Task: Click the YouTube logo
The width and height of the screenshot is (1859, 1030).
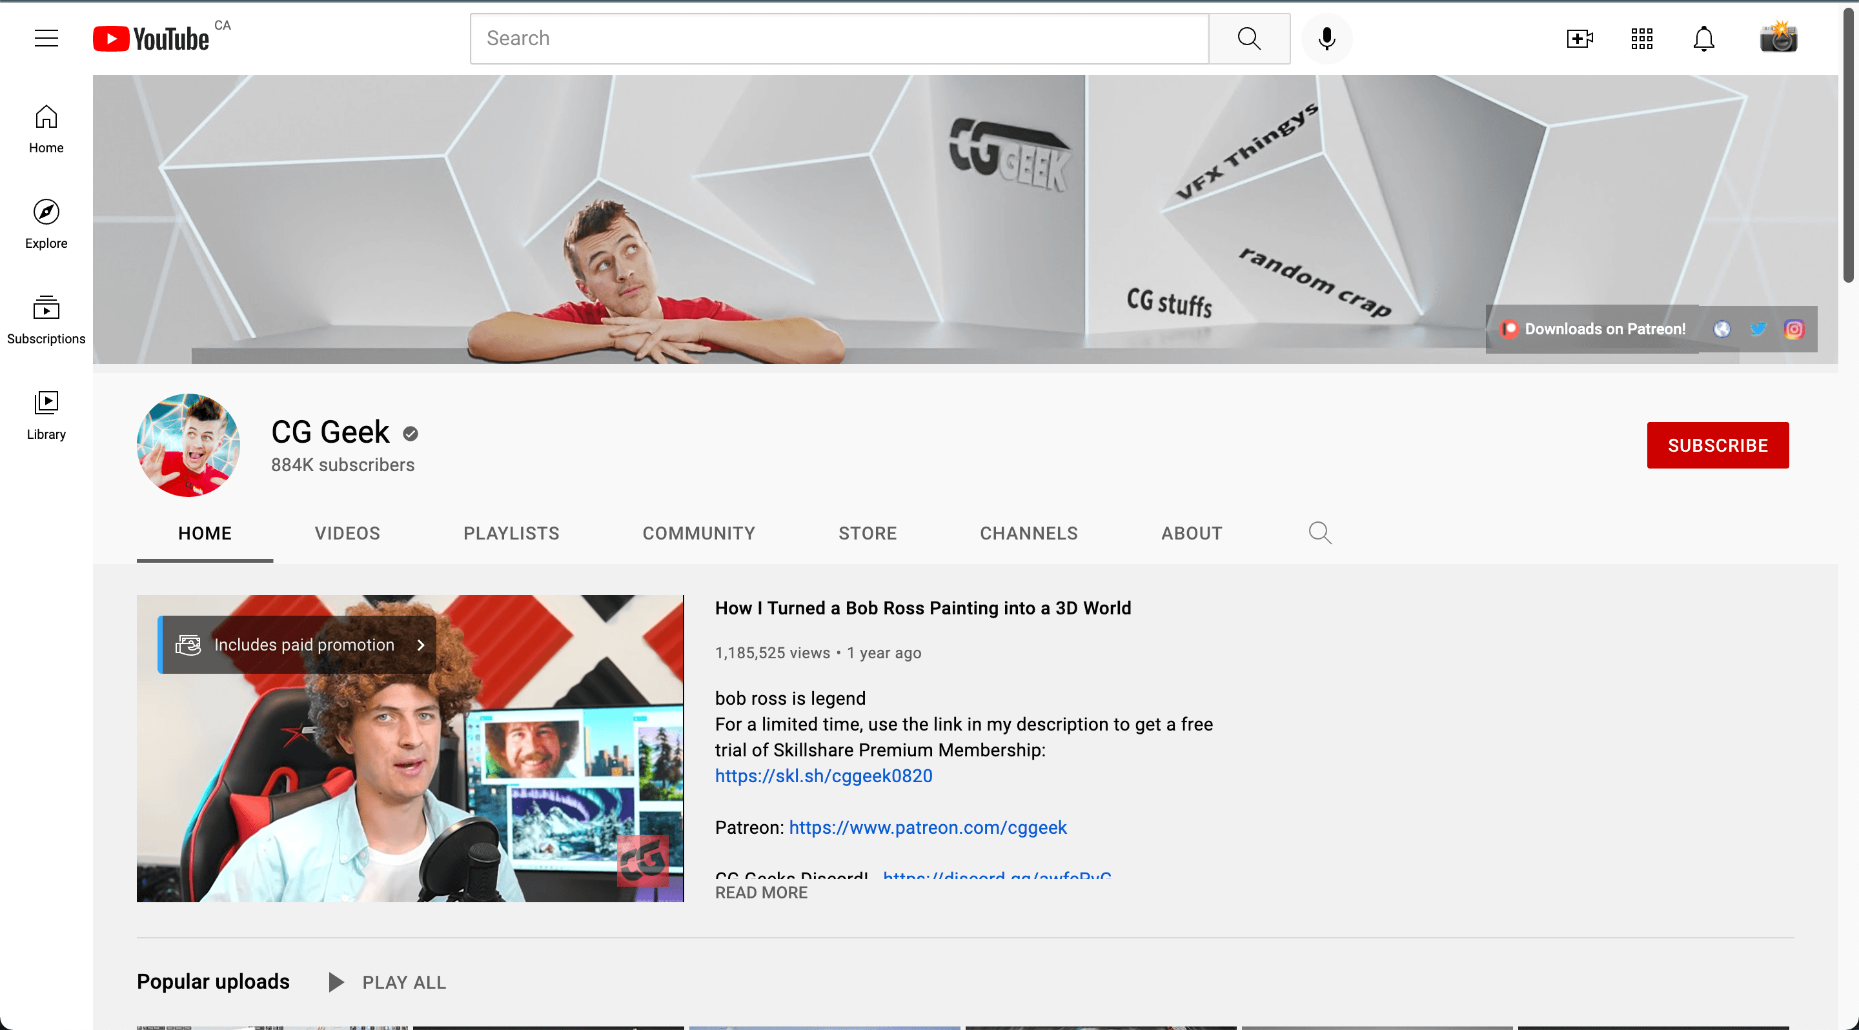Action: (152, 38)
